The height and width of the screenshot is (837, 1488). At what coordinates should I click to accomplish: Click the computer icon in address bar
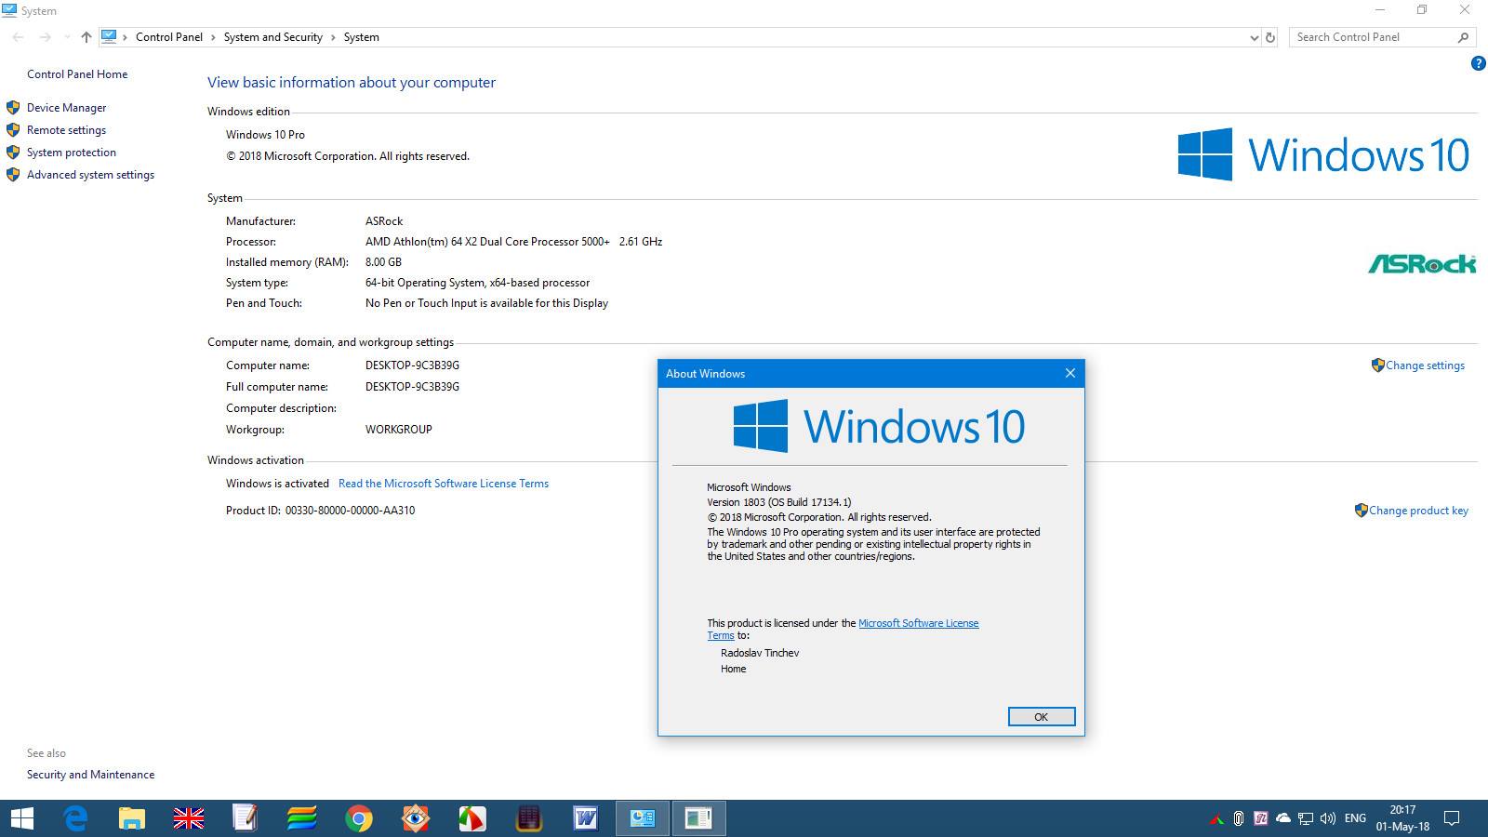tap(109, 37)
